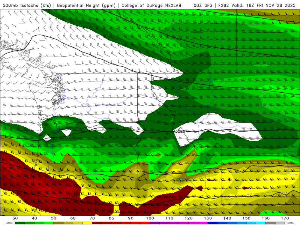The image size is (300, 225).
Task: Click the 'Geopotential Height (gpm)' header text
Action: [86, 5]
